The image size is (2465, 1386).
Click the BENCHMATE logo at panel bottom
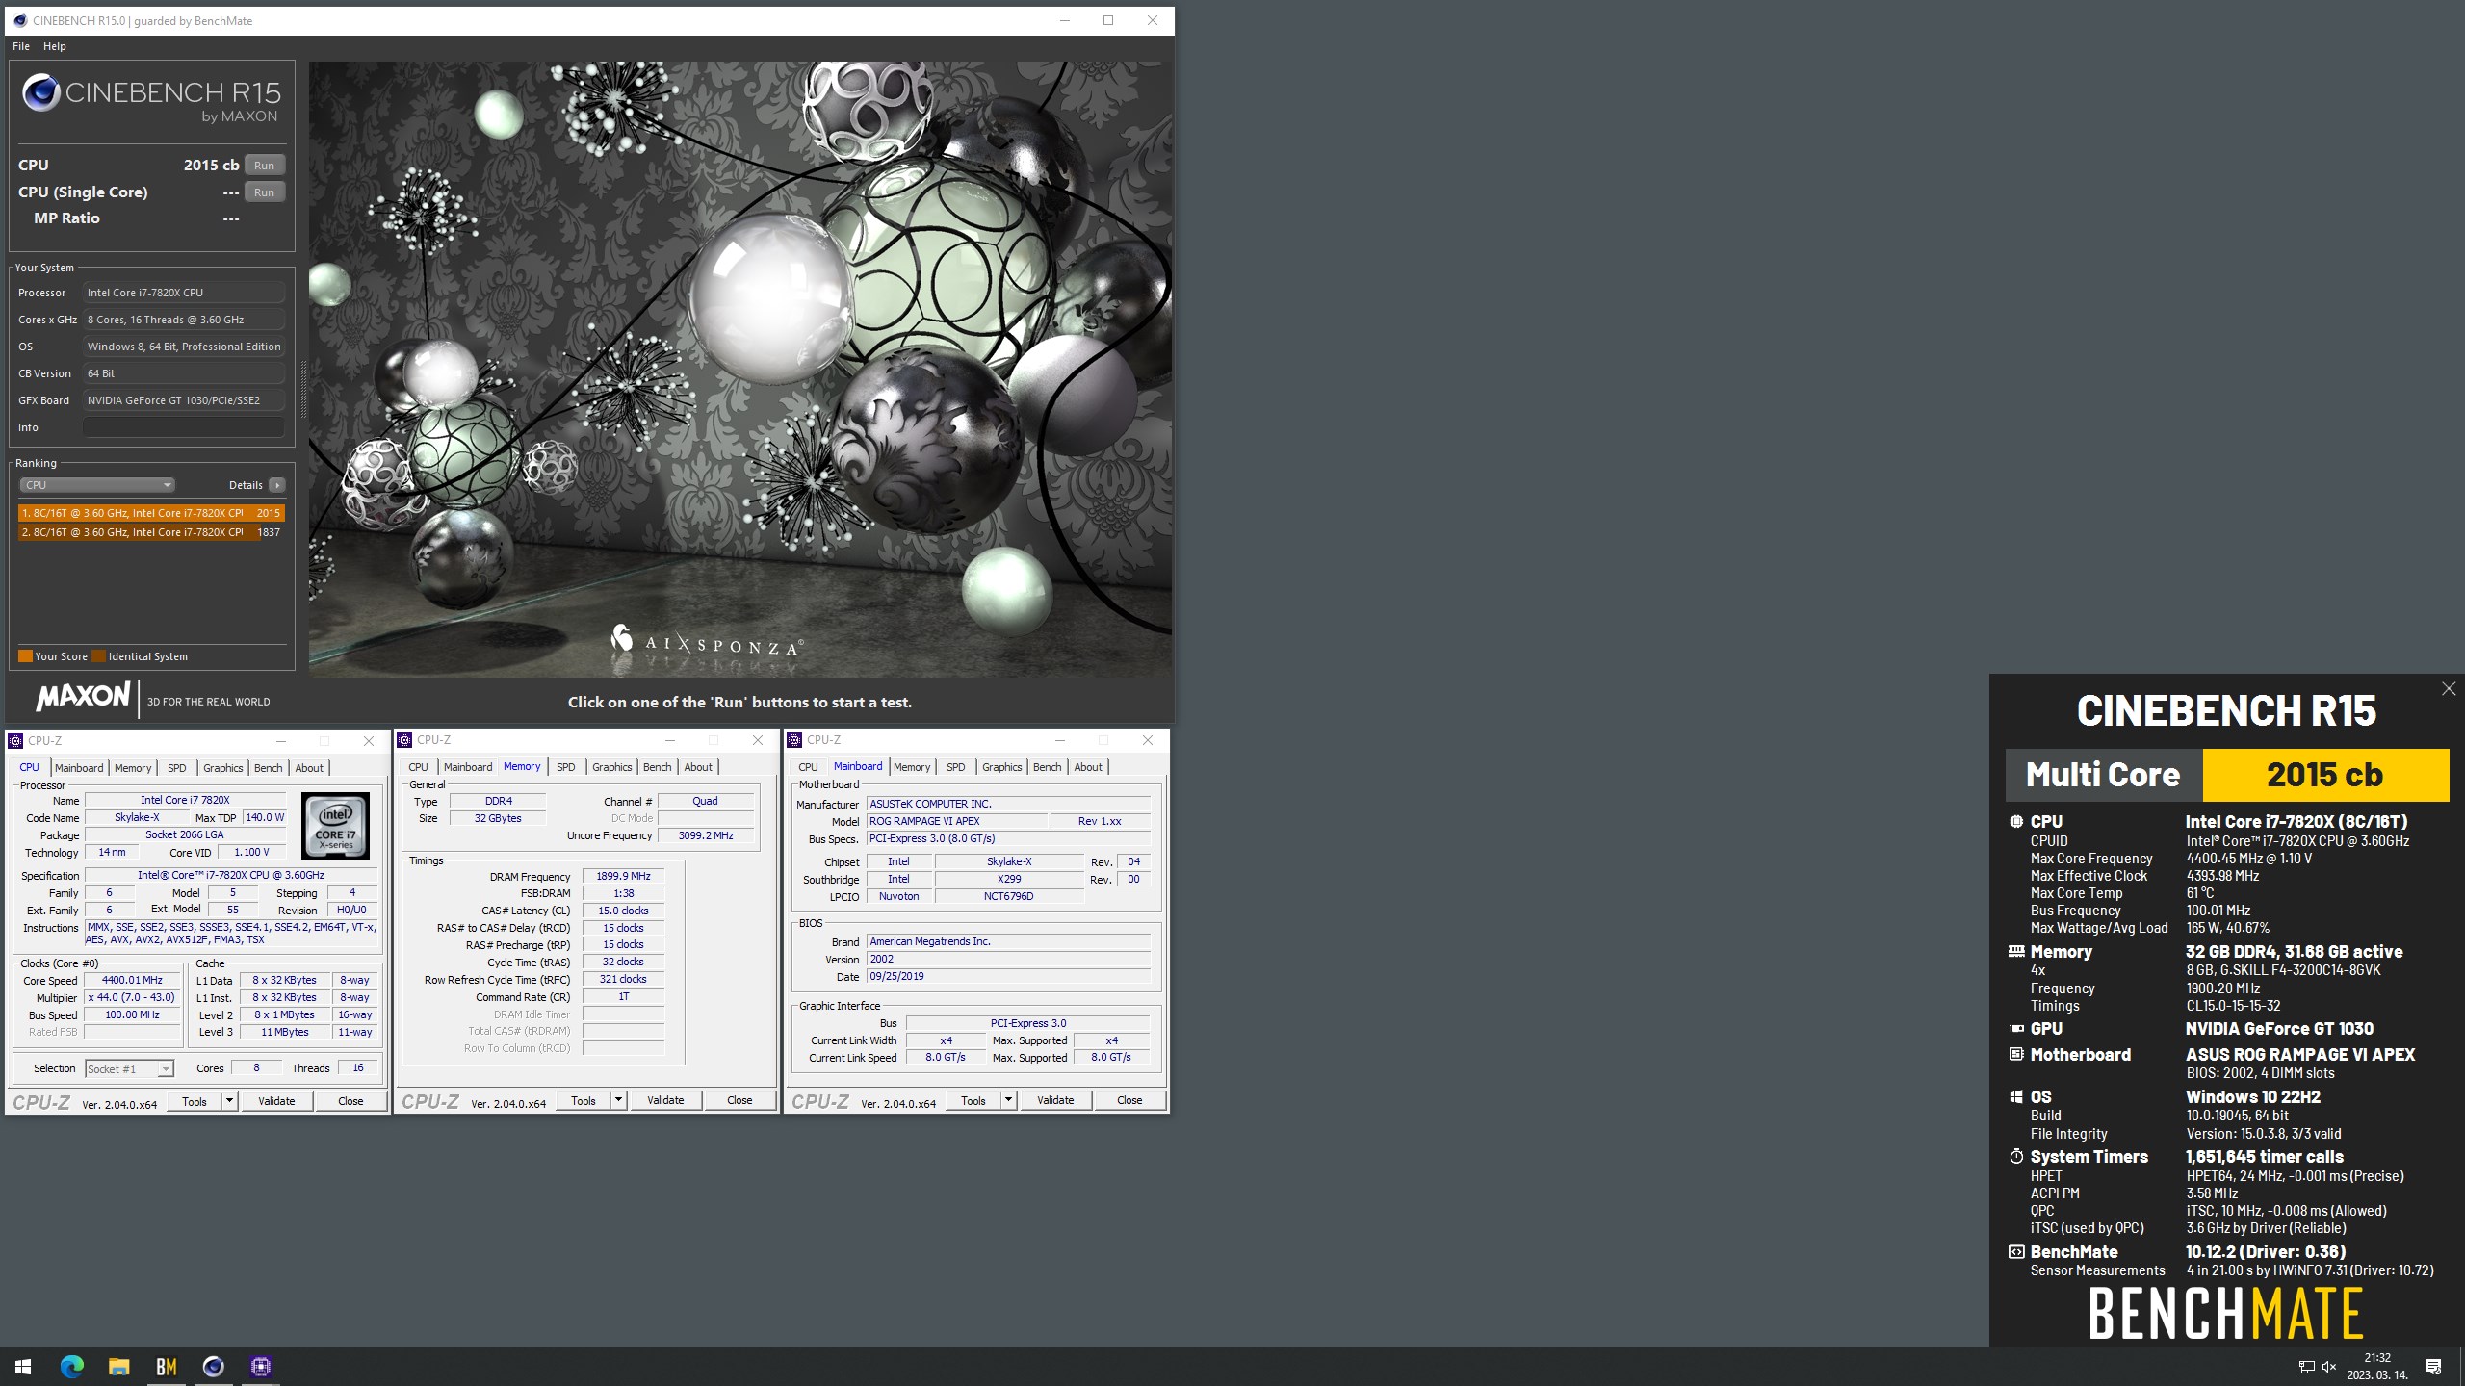coord(2226,1313)
